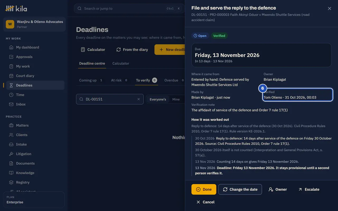Focus the Search or jump to field
338x211 pixels.
coord(129,8)
